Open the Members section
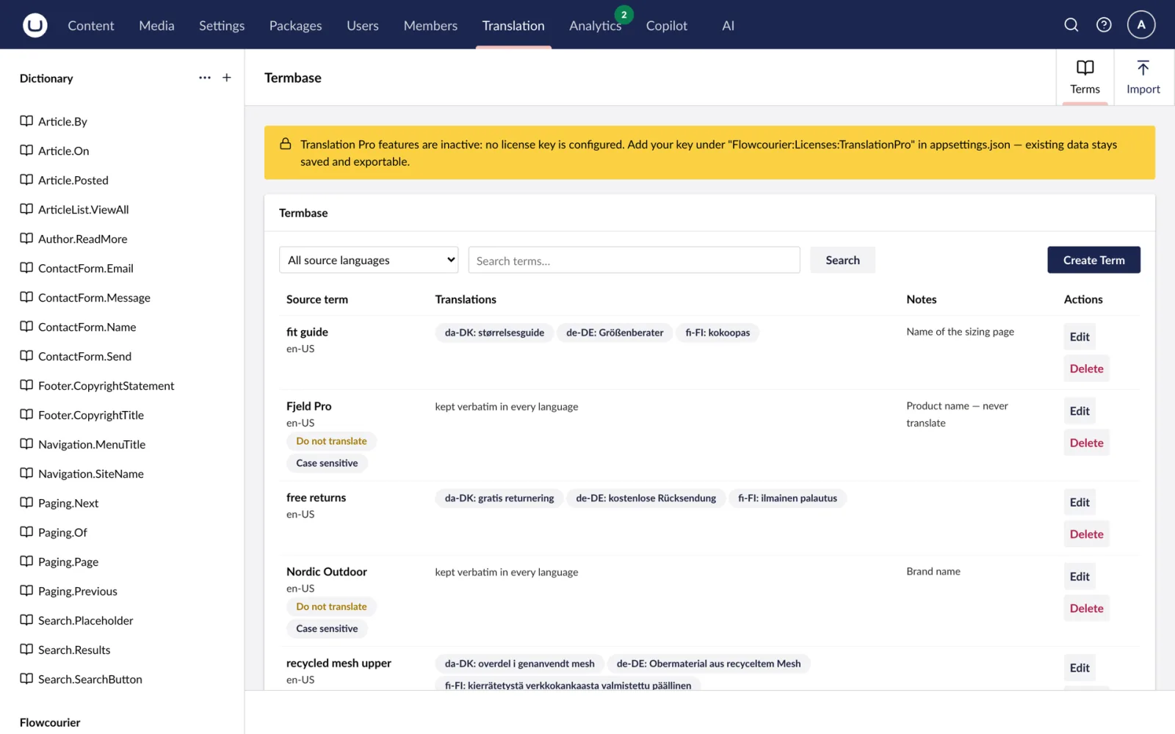The height and width of the screenshot is (734, 1175). point(430,26)
